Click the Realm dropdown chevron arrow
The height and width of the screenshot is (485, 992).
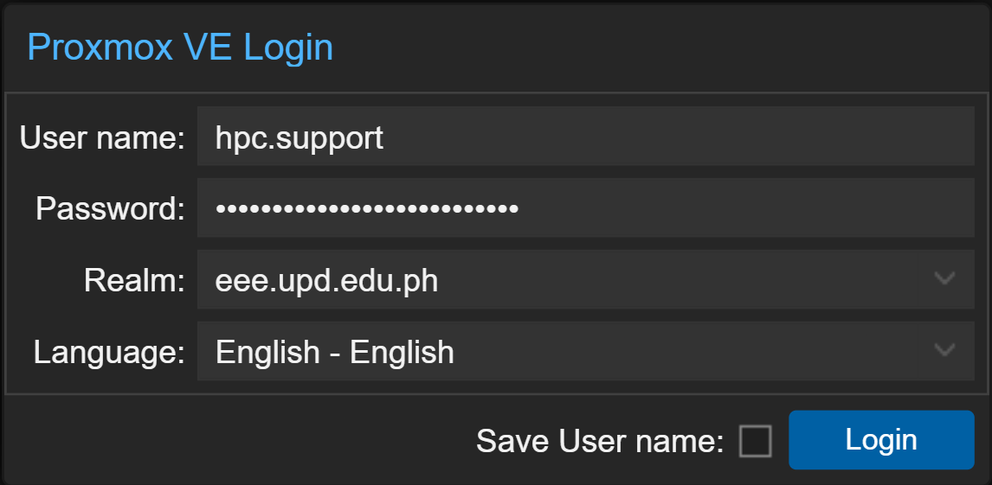coord(944,279)
